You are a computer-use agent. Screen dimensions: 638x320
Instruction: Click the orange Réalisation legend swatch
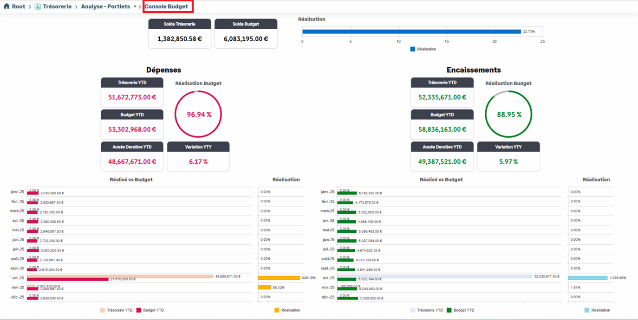pyautogui.click(x=277, y=310)
